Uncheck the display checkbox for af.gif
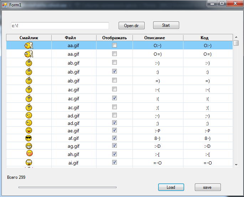Screen dimensions: 244x197 click(114, 138)
